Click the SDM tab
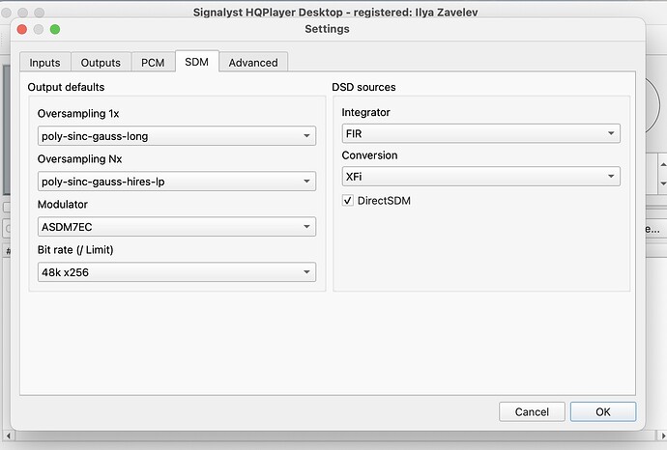Screen dimensions: 667x450 coord(196,62)
